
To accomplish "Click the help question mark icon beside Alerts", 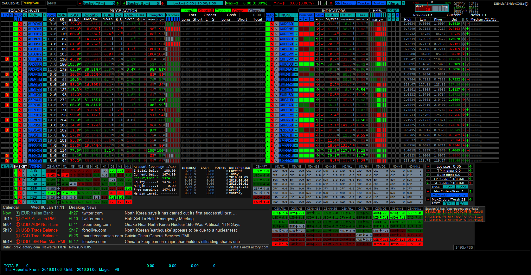I will pos(403,3).
